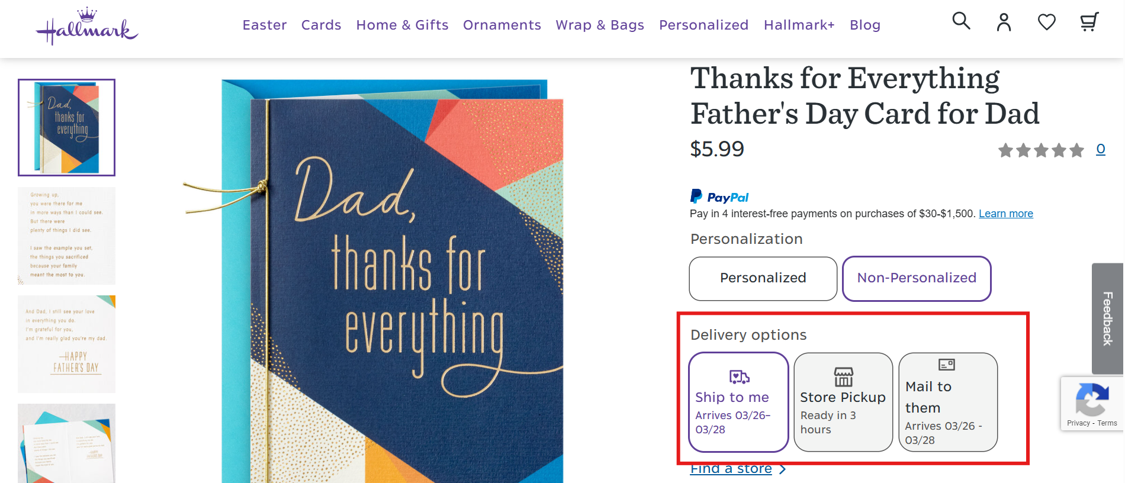Open the Cards menu
Image resolution: width=1125 pixels, height=483 pixels.
[321, 25]
